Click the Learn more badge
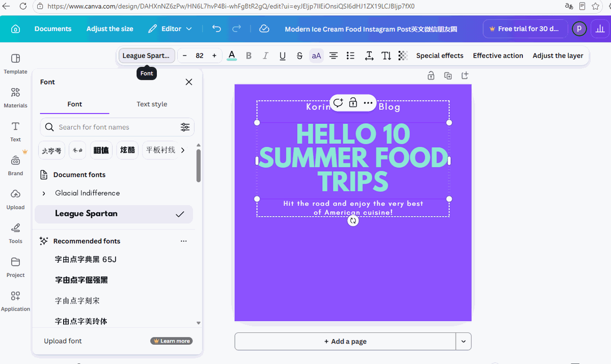 172,341
